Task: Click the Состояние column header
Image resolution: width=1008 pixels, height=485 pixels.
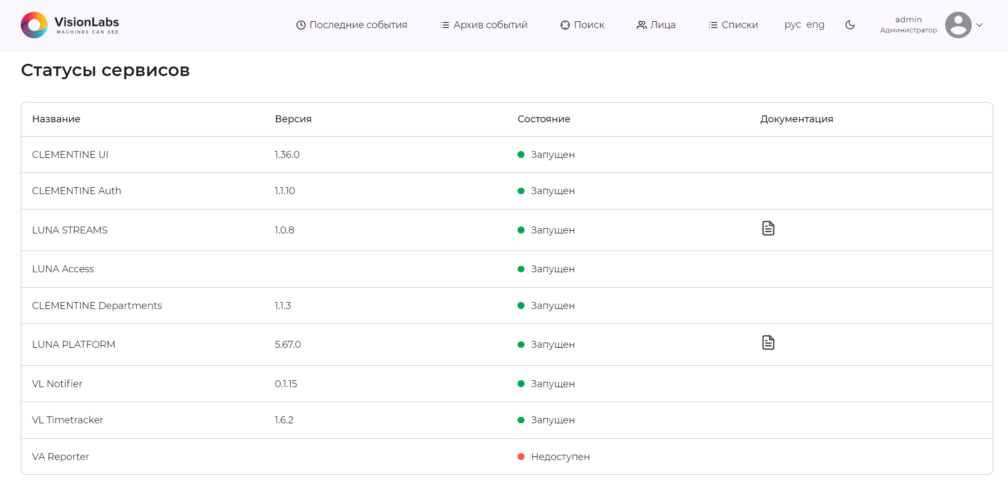Action: coord(544,119)
